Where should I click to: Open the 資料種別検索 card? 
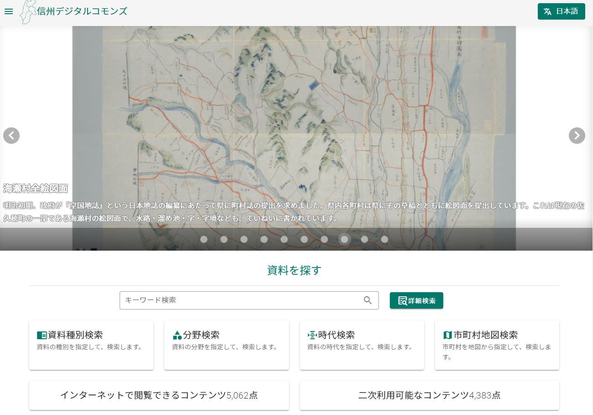[91, 345]
